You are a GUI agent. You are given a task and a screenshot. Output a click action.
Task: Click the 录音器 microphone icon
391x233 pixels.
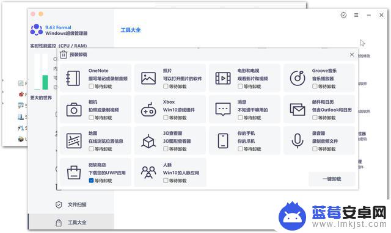click(x=298, y=141)
